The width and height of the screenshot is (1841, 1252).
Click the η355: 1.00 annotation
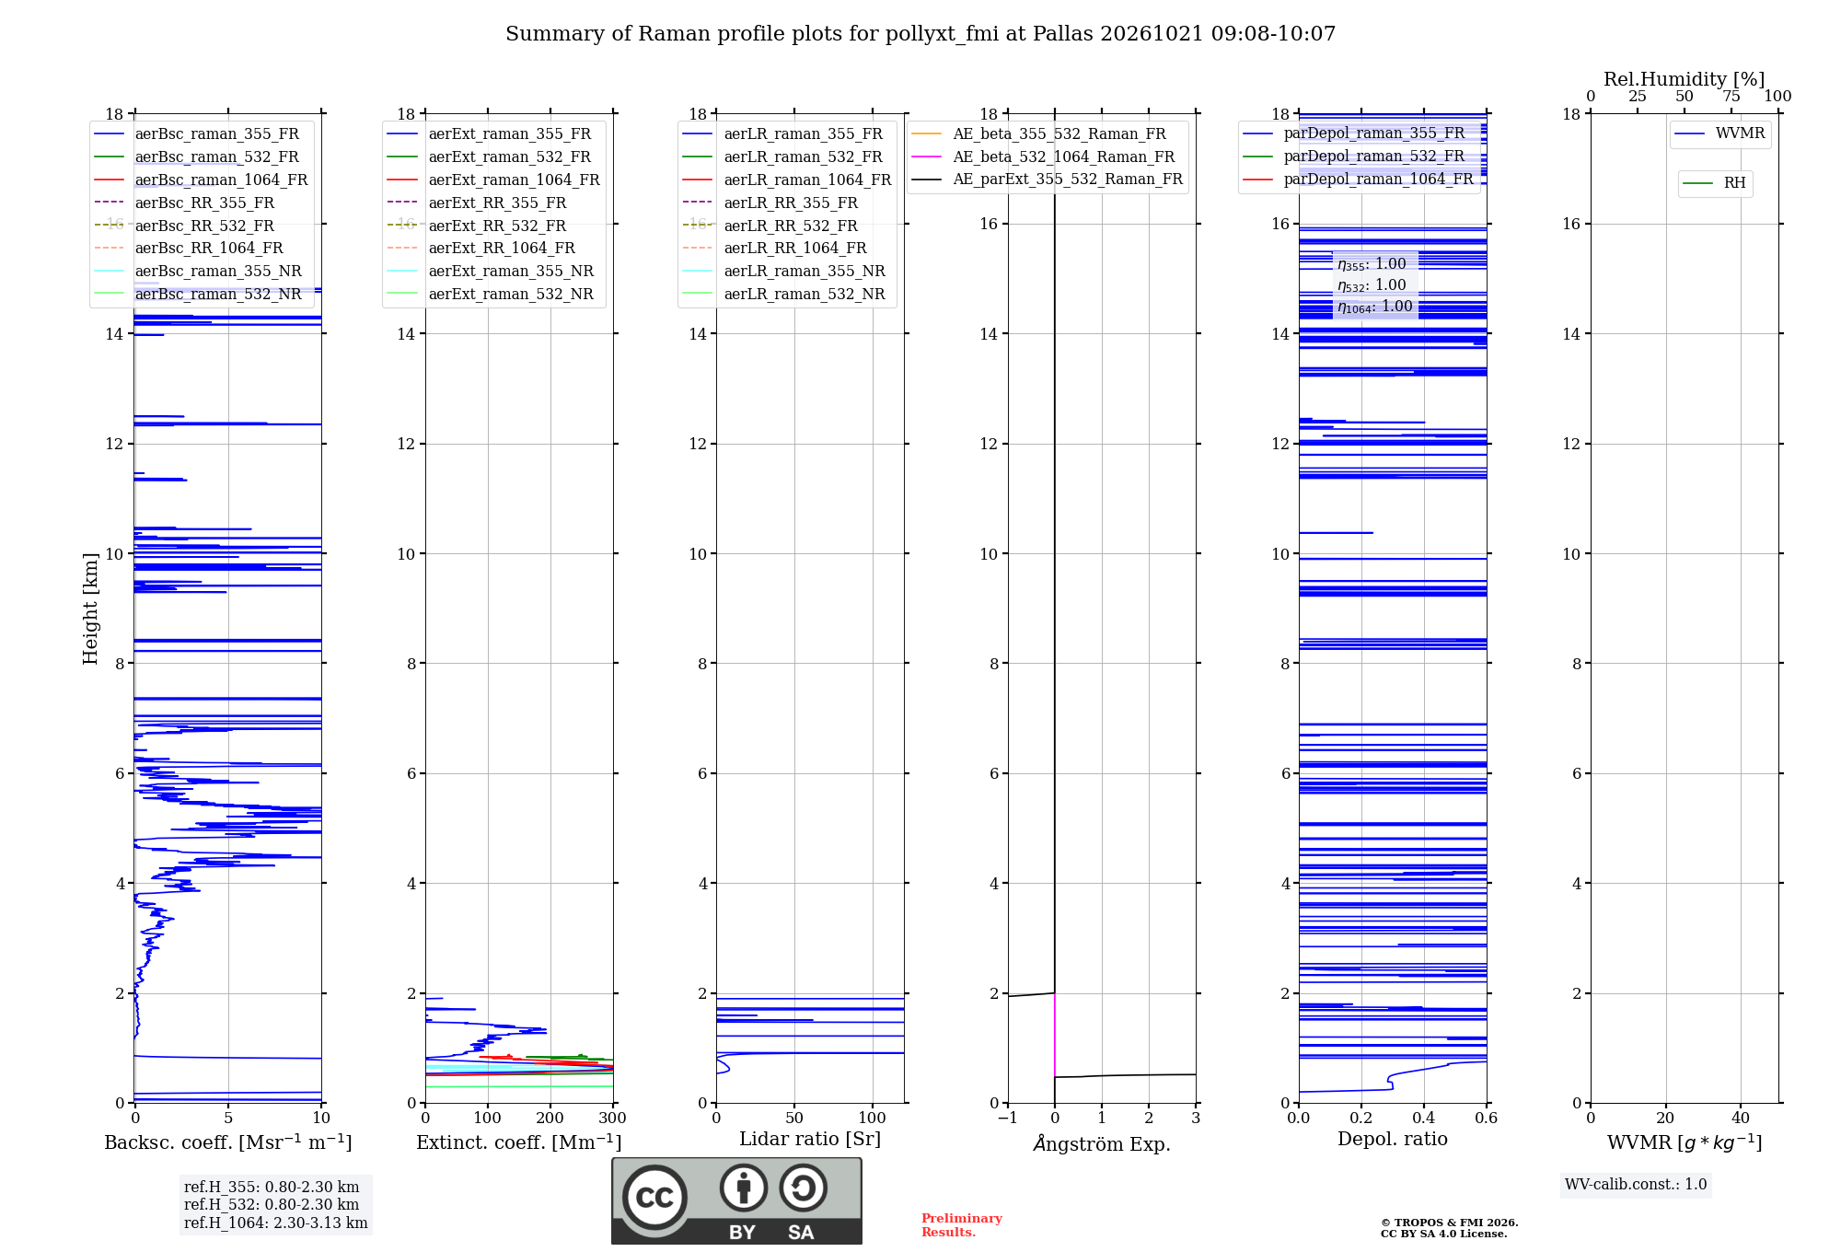pyautogui.click(x=1372, y=264)
